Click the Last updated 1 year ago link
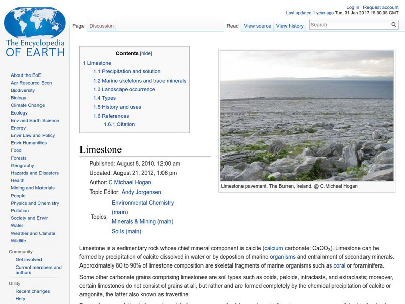This screenshot has width=405, height=304. tap(310, 13)
